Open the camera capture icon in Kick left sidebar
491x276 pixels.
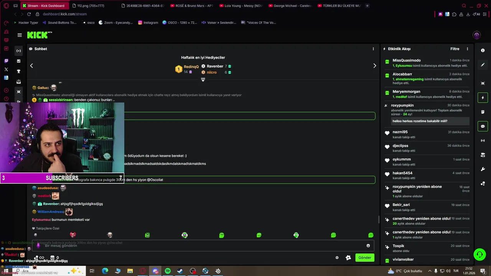[x=18, y=92]
